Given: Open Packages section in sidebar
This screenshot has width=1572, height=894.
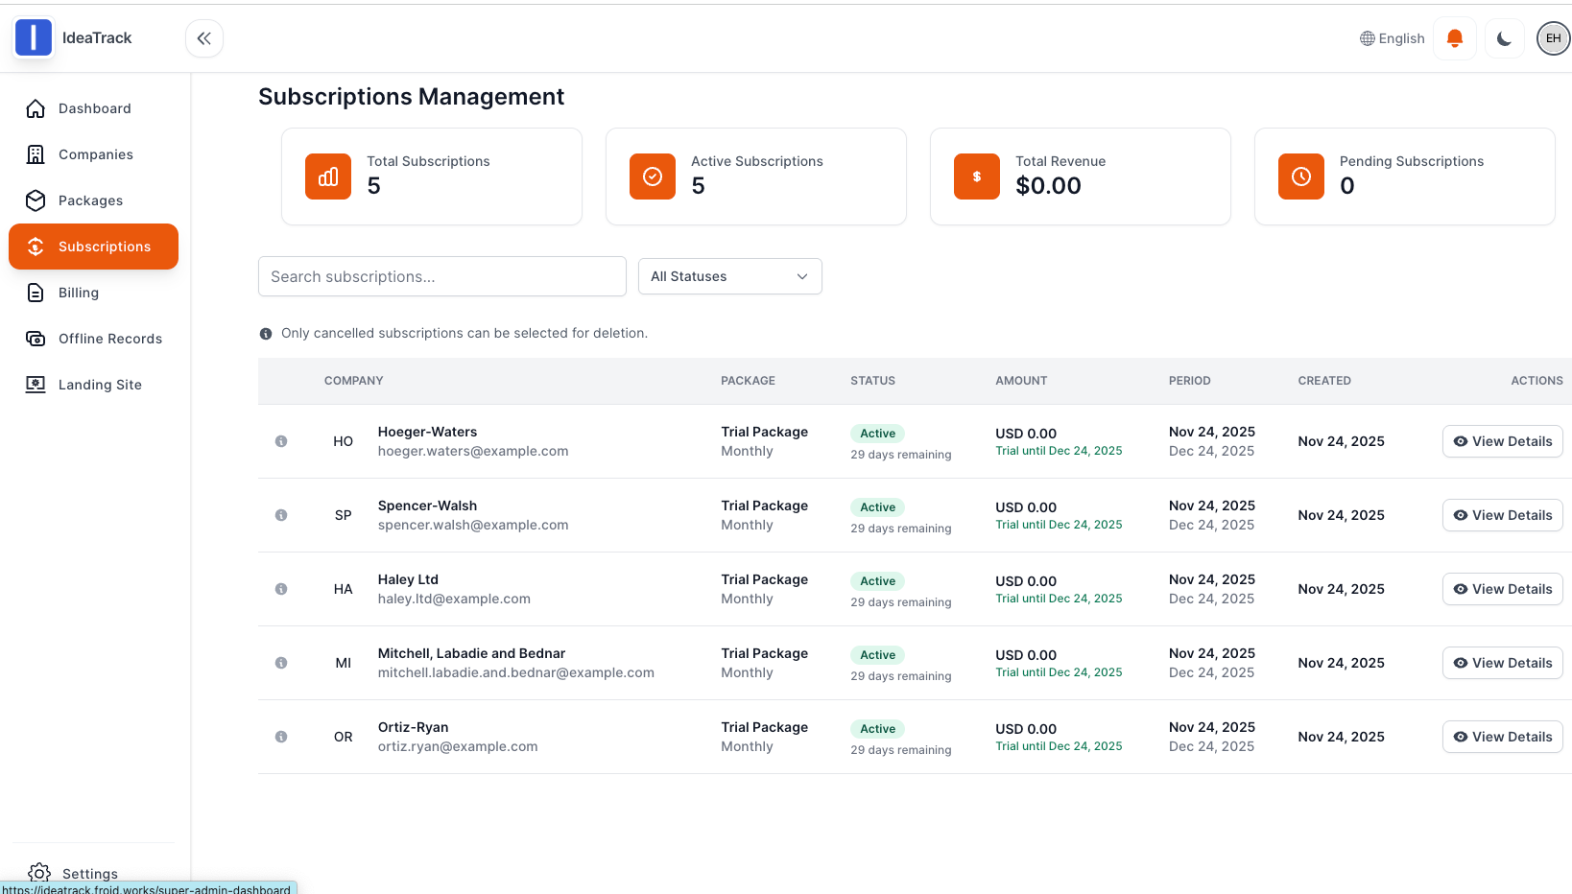Looking at the screenshot, I should pyautogui.click(x=90, y=200).
